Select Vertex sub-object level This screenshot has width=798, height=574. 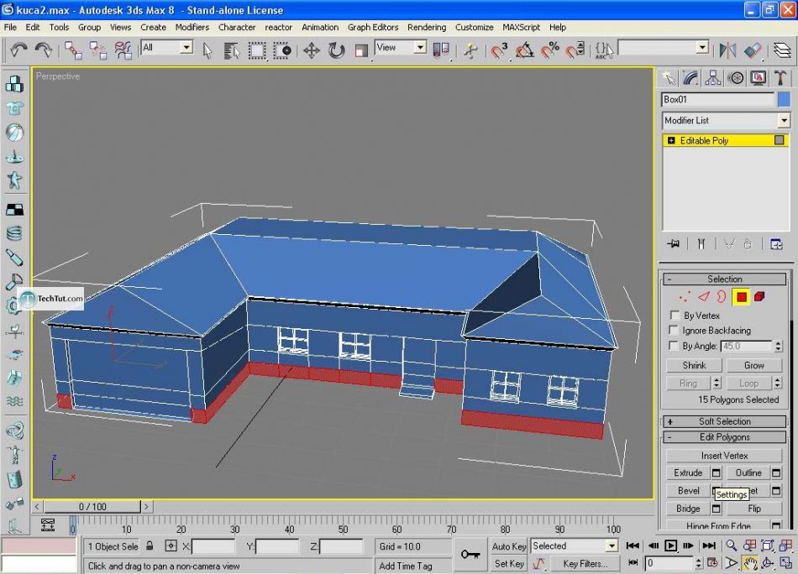(x=685, y=296)
